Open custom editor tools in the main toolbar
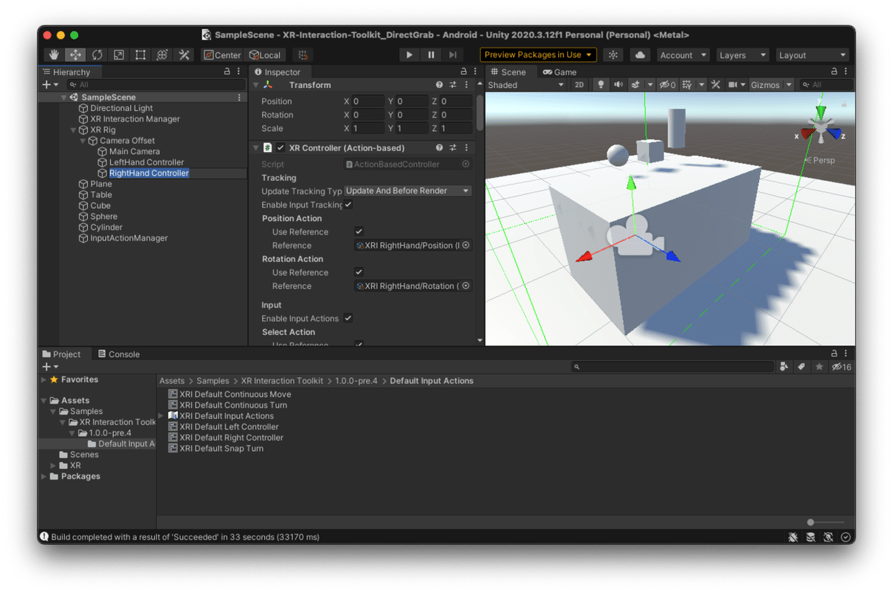The width and height of the screenshot is (893, 594). coord(183,55)
